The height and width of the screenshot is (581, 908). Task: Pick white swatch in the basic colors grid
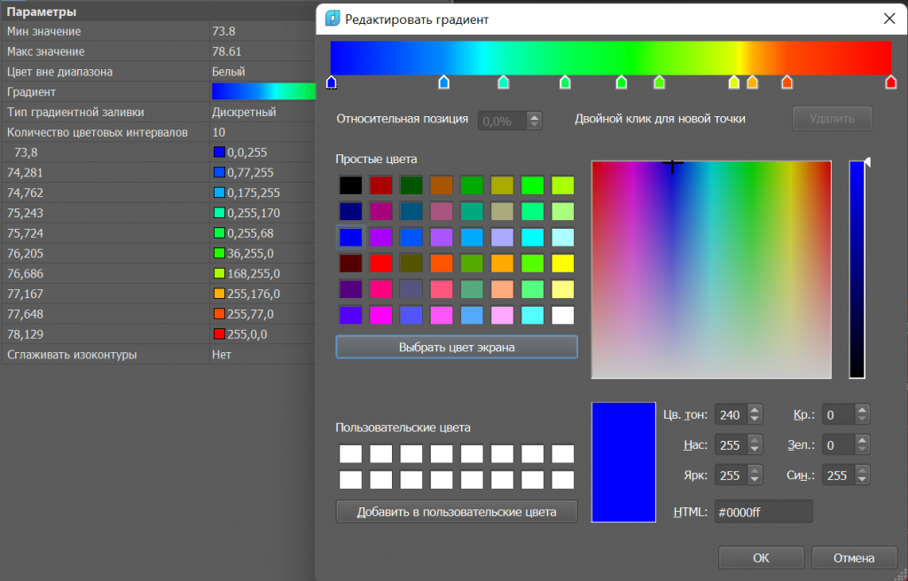[x=562, y=315]
